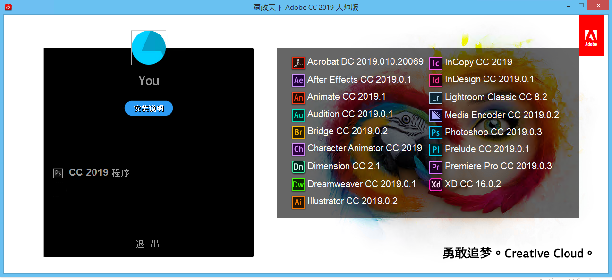Image resolution: width=612 pixels, height=280 pixels.
Task: Pick the Premiere Pro Pr icon
Action: coord(436,167)
